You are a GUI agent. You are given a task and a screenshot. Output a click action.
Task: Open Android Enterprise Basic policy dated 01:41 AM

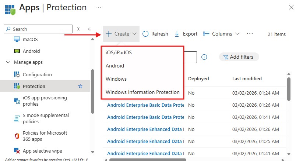tap(145, 117)
